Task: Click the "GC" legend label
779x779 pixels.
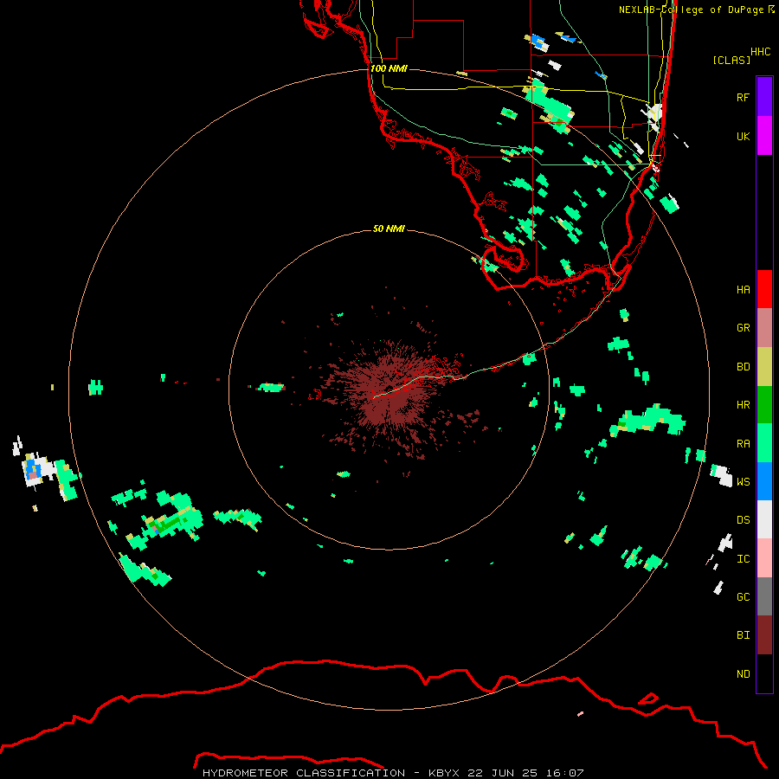Action: coord(744,597)
